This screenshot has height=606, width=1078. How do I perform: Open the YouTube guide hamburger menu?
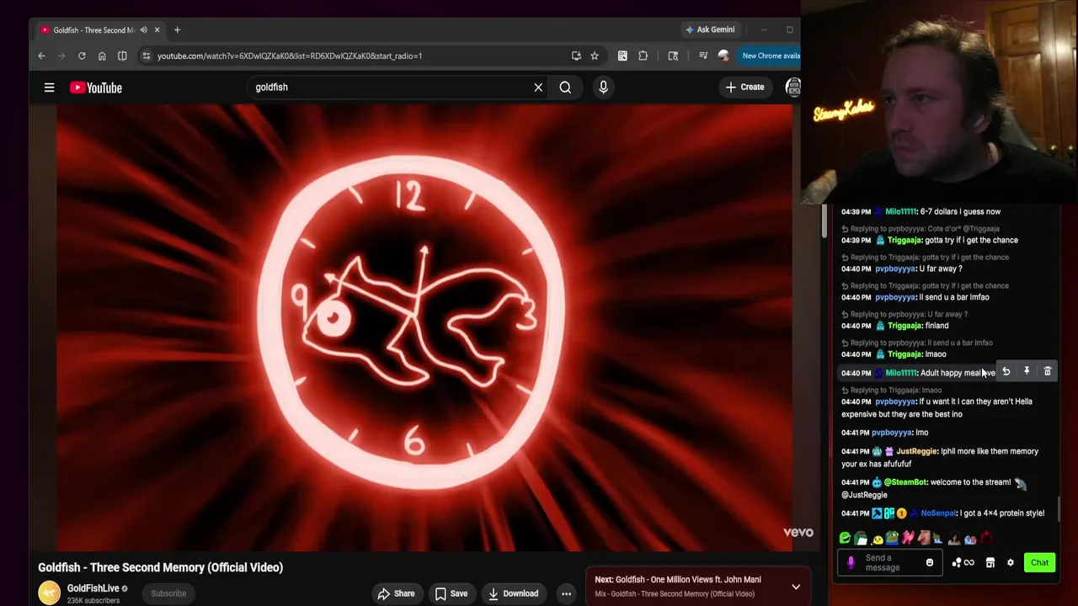[x=49, y=88]
